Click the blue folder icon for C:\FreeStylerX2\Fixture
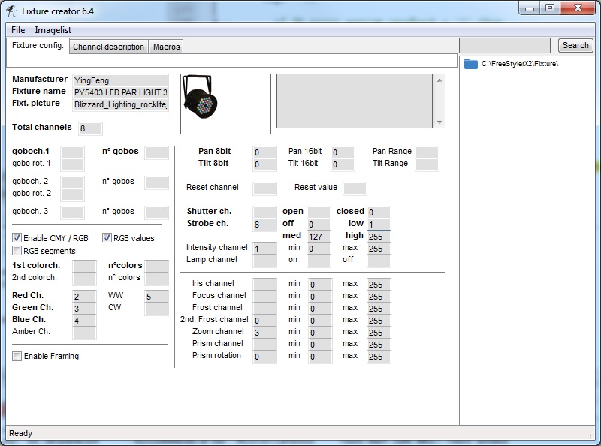The width and height of the screenshot is (601, 446). pyautogui.click(x=471, y=64)
